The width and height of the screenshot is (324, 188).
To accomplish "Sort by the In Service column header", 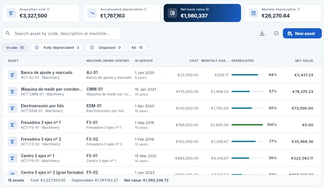I will tap(144, 61).
